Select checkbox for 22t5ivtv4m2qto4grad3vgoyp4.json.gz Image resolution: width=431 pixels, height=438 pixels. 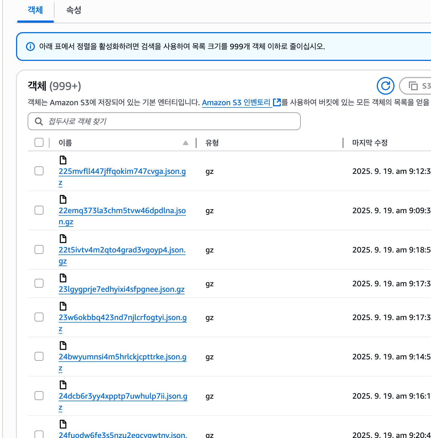(x=39, y=249)
